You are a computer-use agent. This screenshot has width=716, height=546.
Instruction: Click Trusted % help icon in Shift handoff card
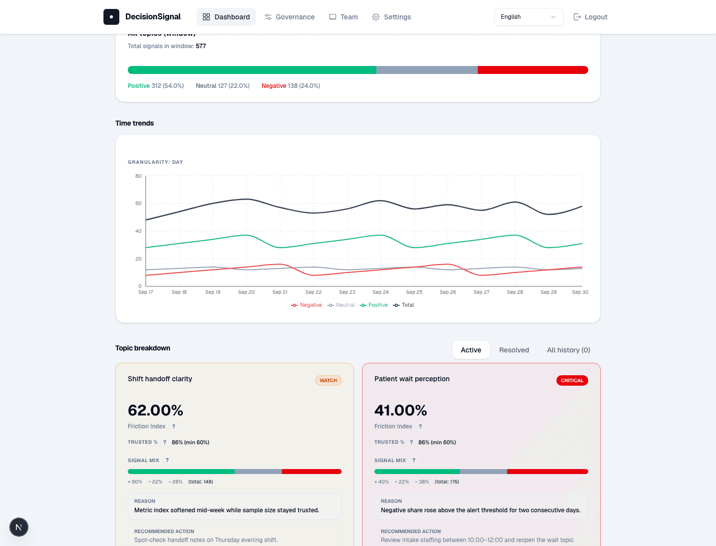tap(165, 442)
